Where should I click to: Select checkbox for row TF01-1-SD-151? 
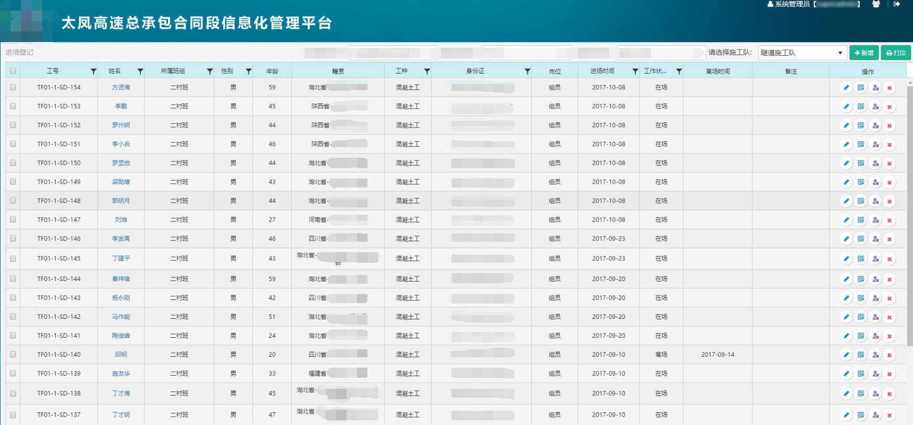point(13,144)
